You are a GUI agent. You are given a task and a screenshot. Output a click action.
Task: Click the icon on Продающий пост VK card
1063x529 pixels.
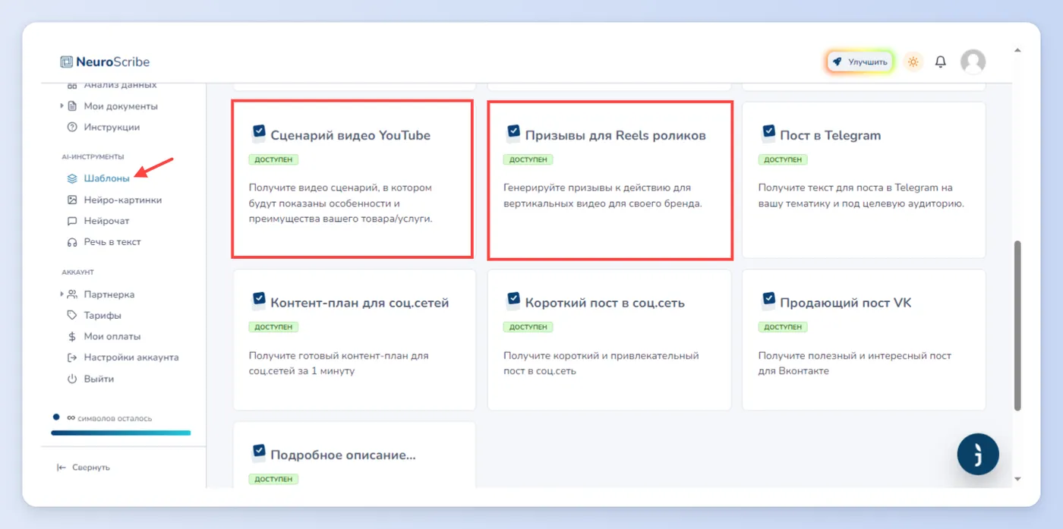click(x=768, y=301)
